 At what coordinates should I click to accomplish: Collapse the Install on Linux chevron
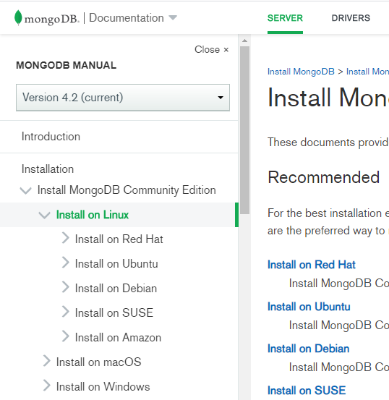point(44,215)
